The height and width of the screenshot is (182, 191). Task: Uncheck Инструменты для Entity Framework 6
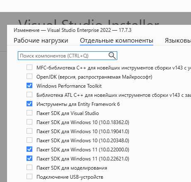click(x=29, y=104)
